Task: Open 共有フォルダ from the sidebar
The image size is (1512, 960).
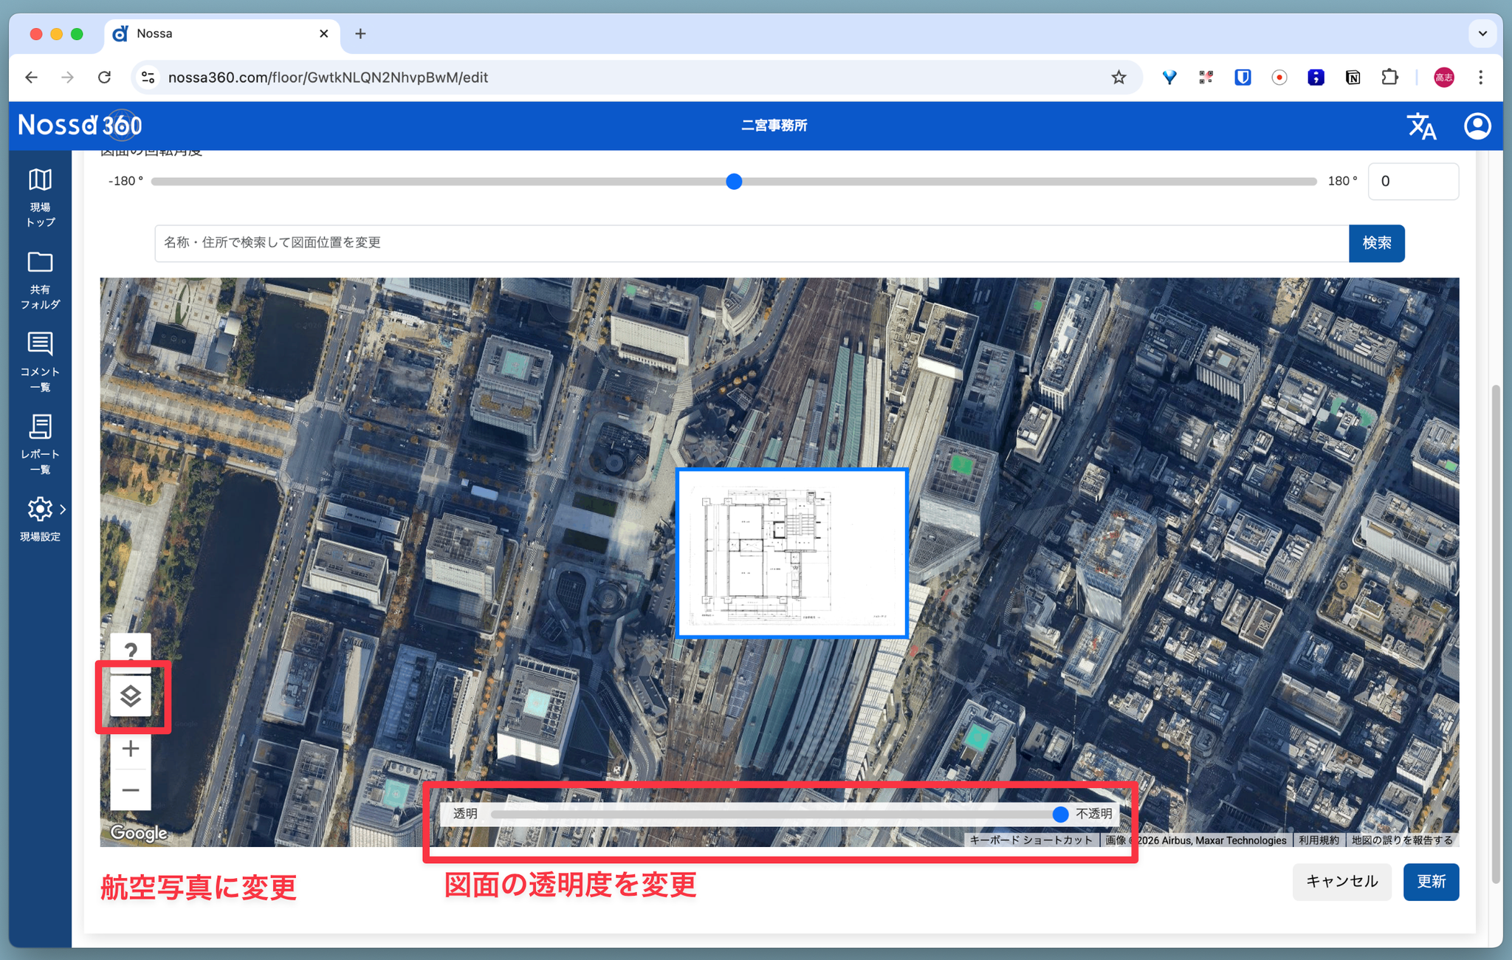Action: [x=40, y=280]
